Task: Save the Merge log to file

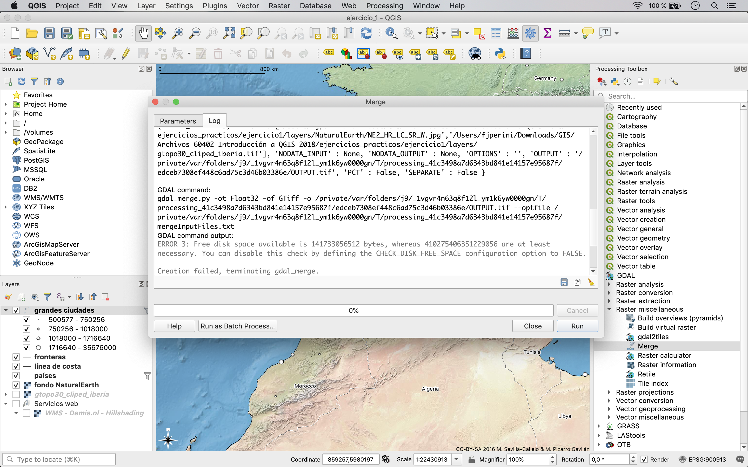Action: tap(564, 282)
